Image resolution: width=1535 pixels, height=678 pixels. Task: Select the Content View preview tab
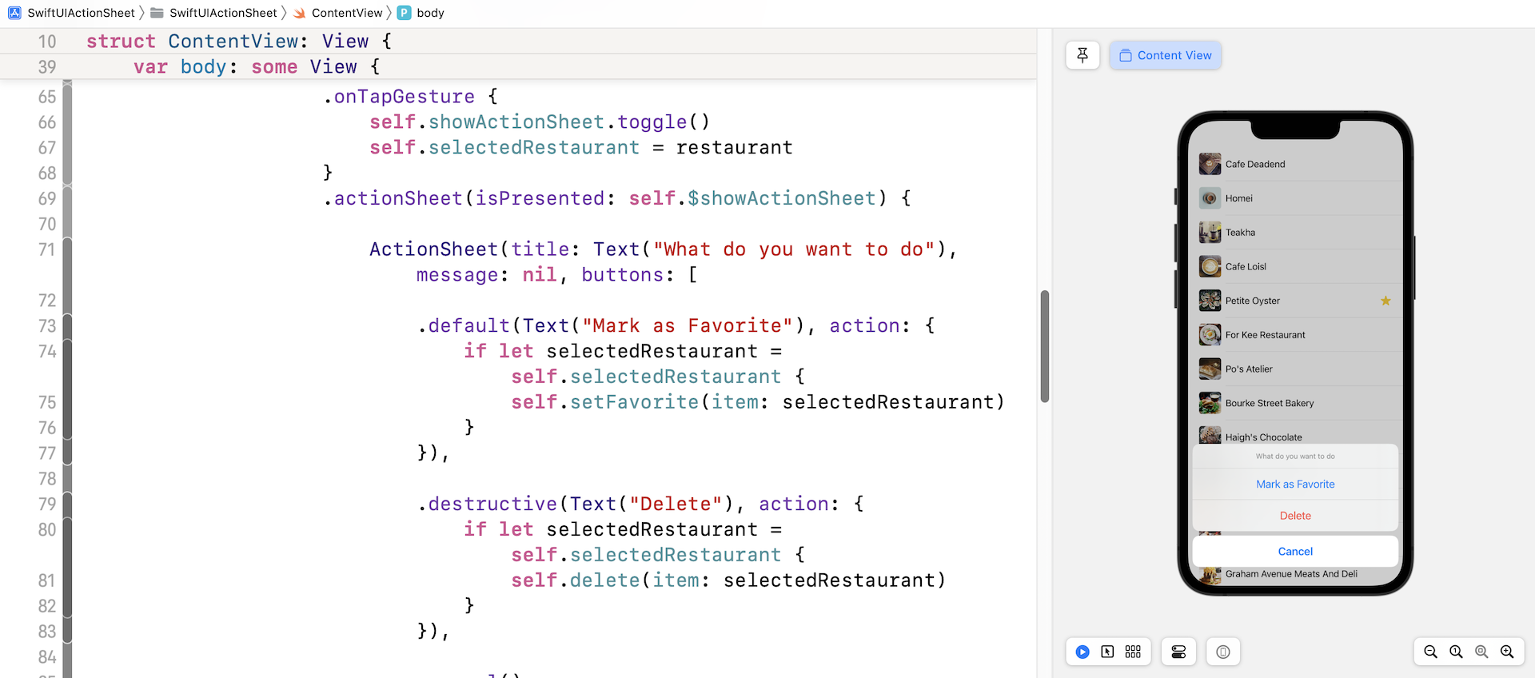1166,55
